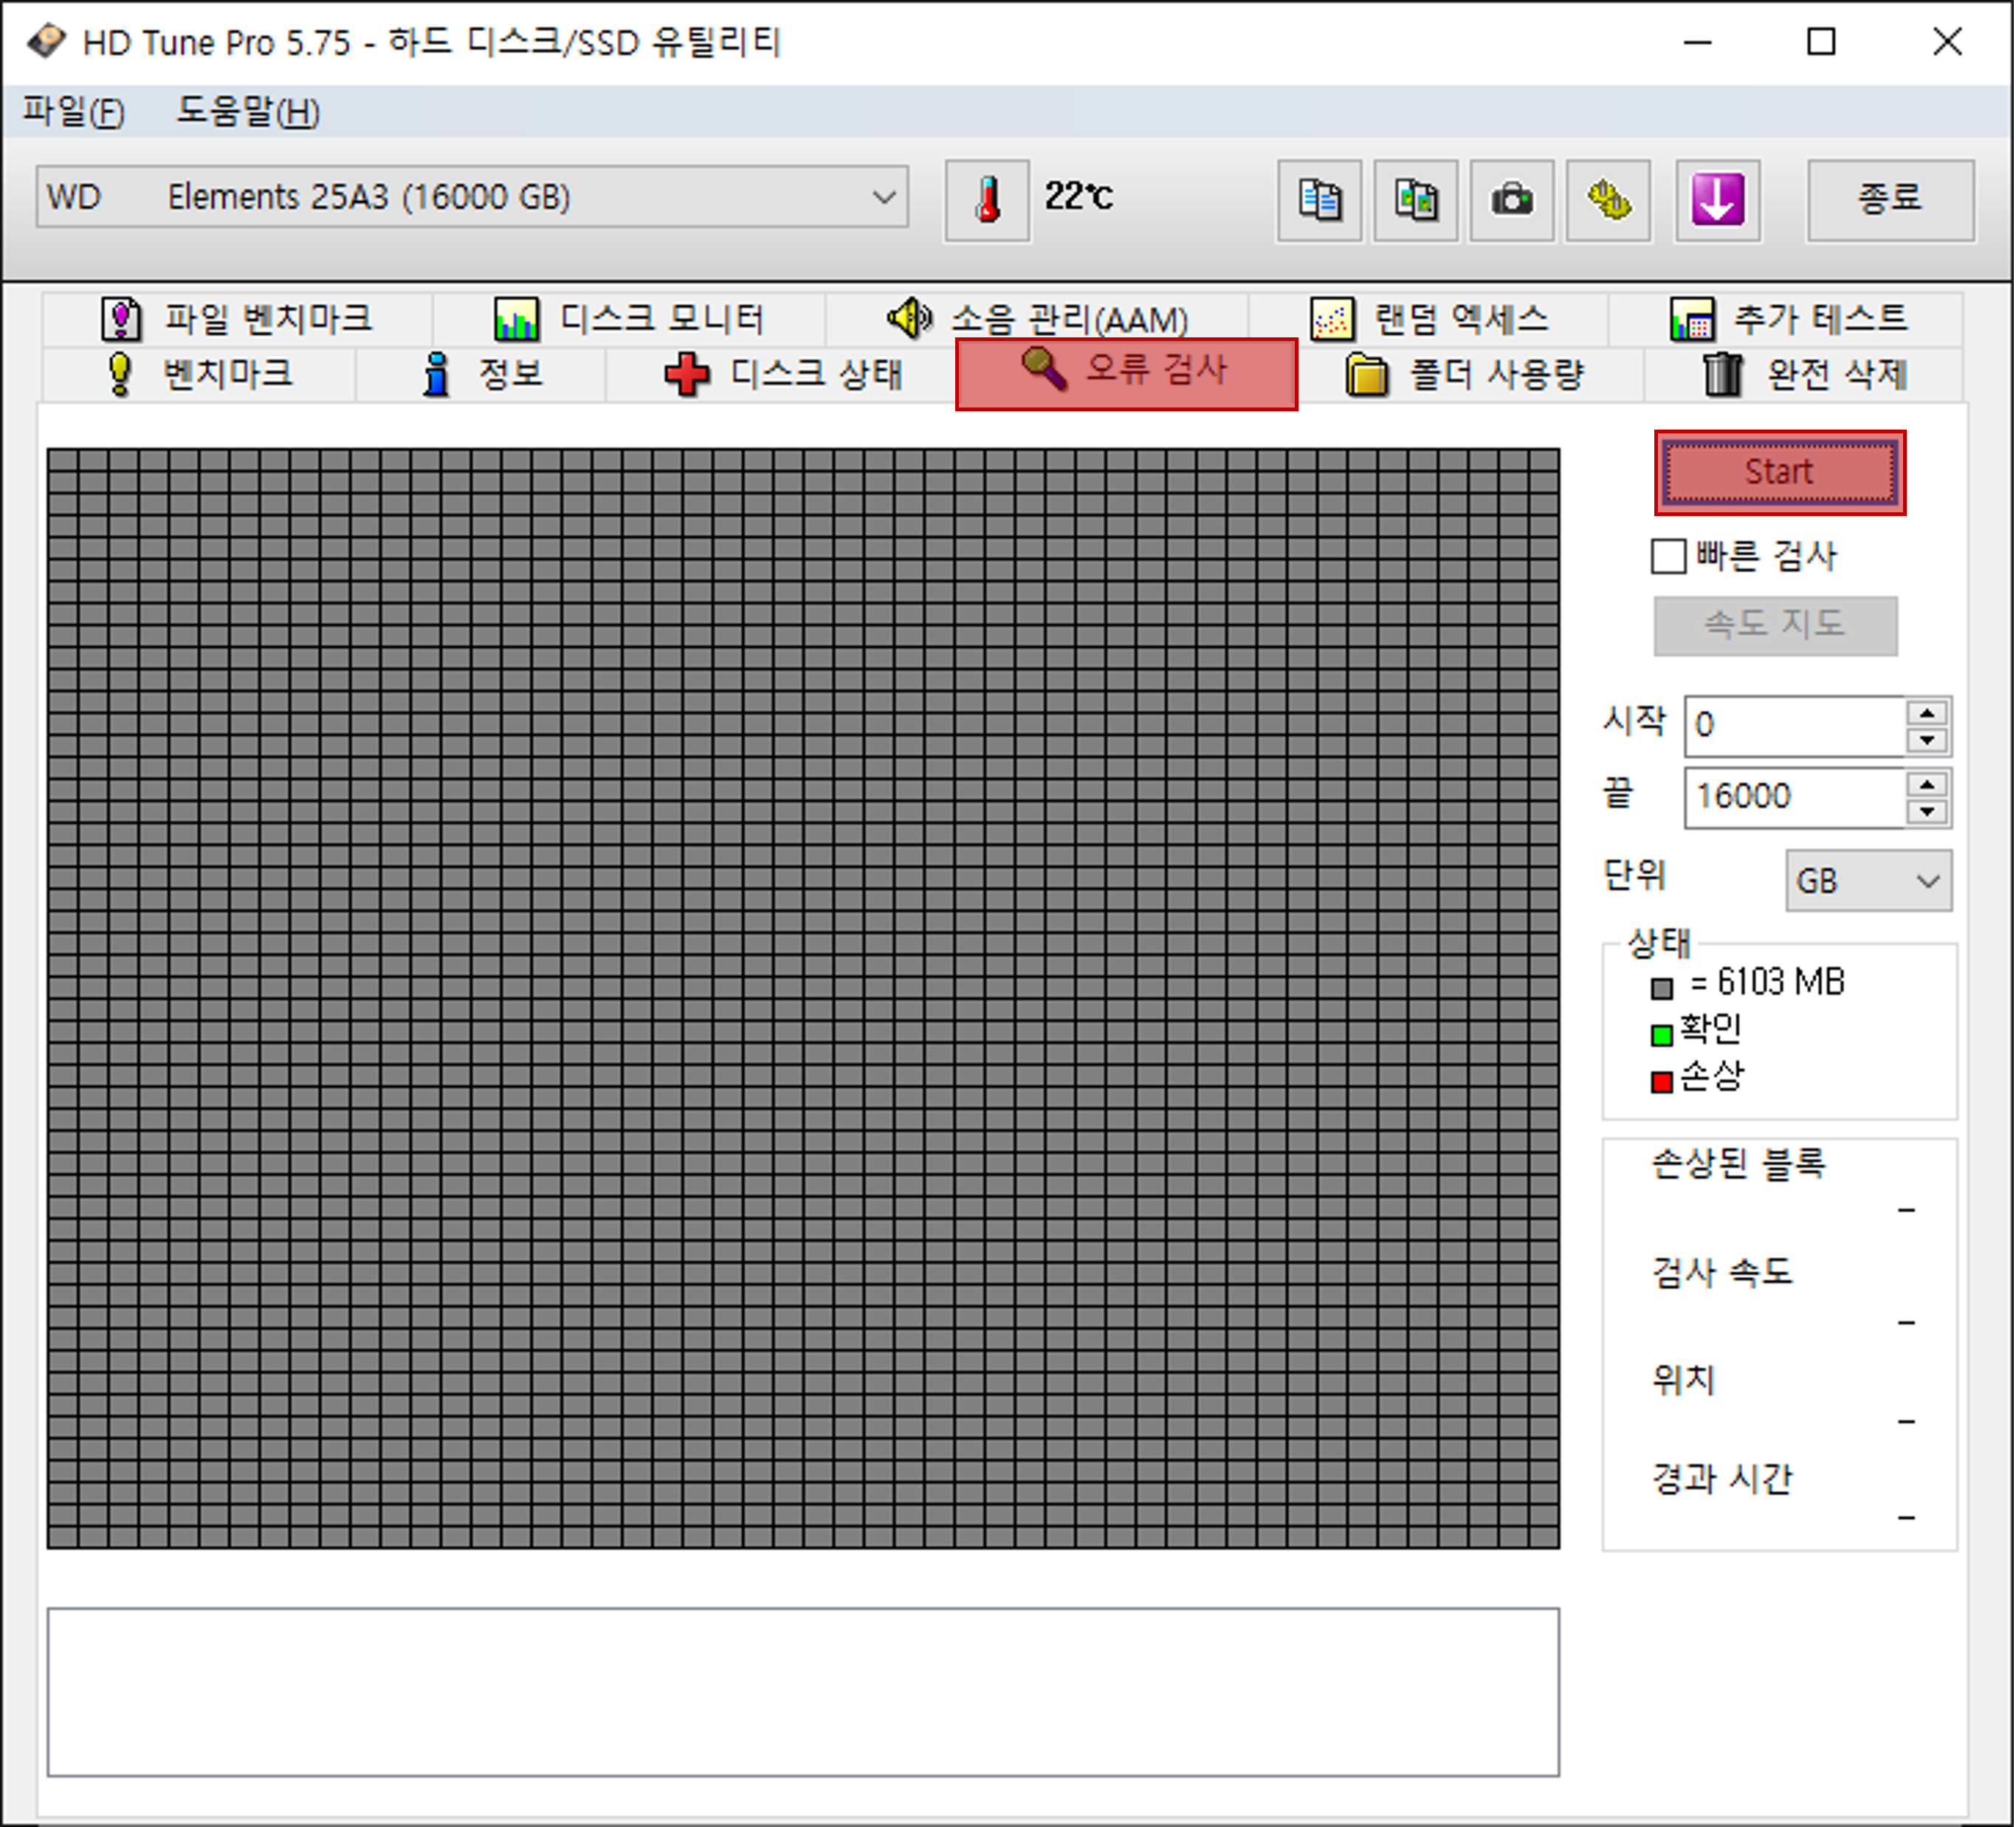Click the camera save screenshot icon
Image resolution: width=2016 pixels, height=1827 pixels.
click(1511, 200)
